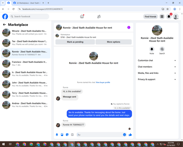Click the Marketplace $700 listing link
Image resolution: width=183 pixels, height=147 pixels.
tap(78, 37)
